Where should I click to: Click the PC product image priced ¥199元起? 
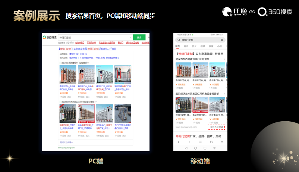point(123,113)
